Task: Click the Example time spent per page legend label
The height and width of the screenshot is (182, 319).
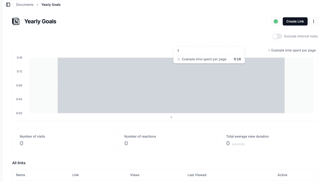Action: coord(293,50)
